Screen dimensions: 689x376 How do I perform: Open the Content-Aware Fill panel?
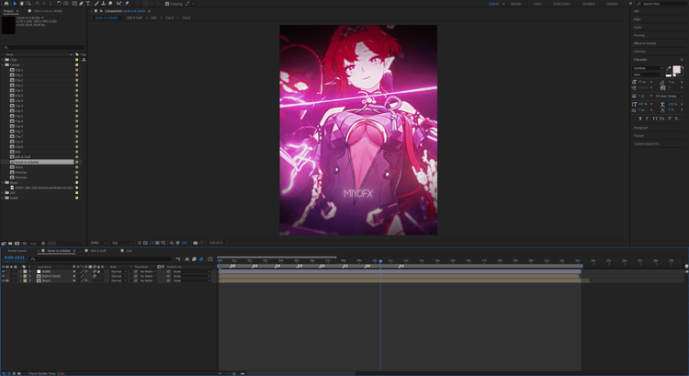pyautogui.click(x=647, y=143)
